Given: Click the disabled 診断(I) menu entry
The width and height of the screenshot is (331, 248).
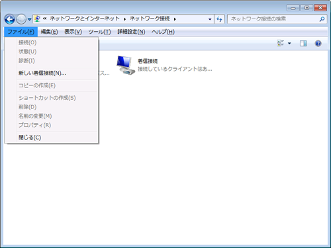Looking at the screenshot, I should [x=52, y=61].
